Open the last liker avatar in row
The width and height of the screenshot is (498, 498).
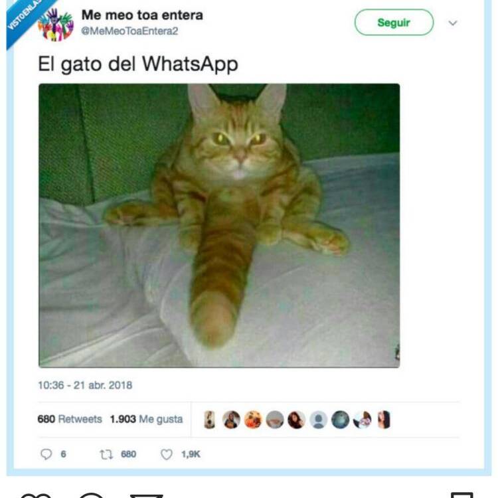point(384,420)
